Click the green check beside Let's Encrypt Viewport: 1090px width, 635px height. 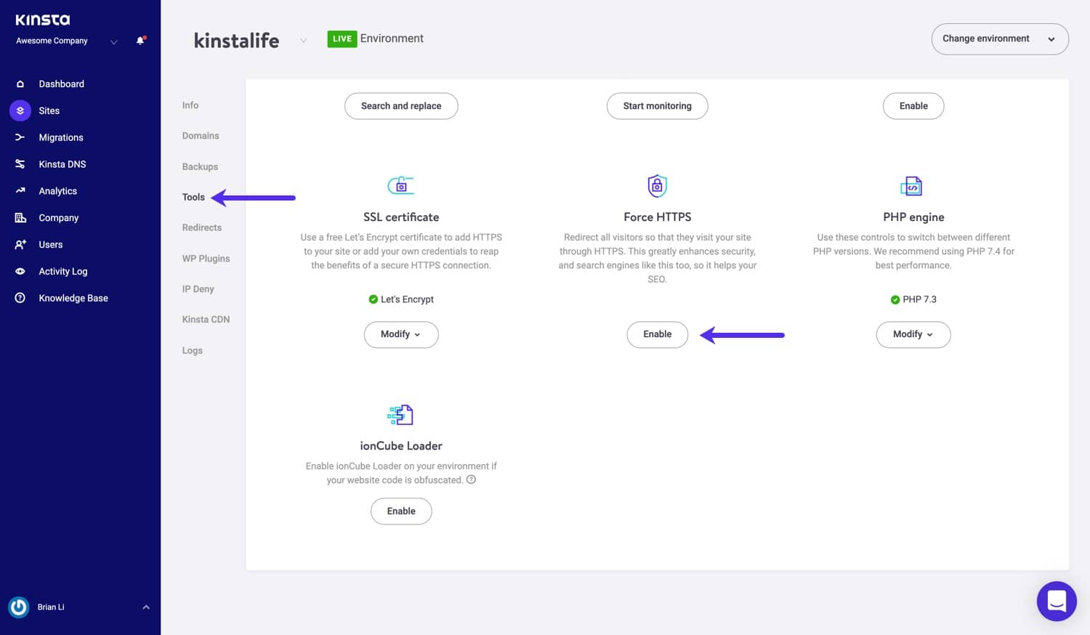coord(374,299)
